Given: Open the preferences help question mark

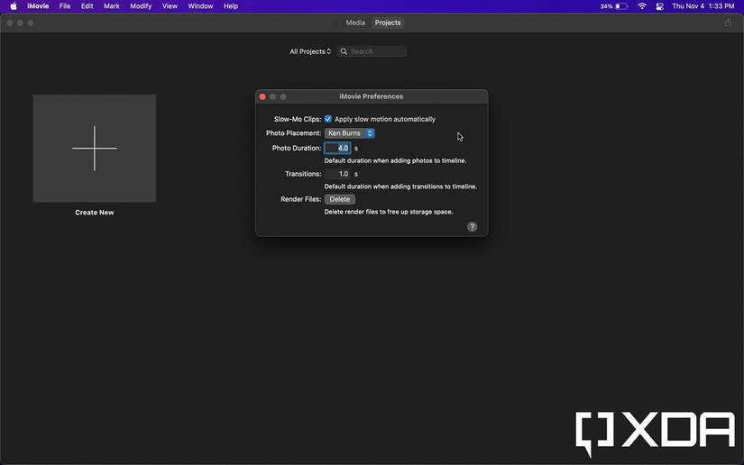Looking at the screenshot, I should coord(472,226).
